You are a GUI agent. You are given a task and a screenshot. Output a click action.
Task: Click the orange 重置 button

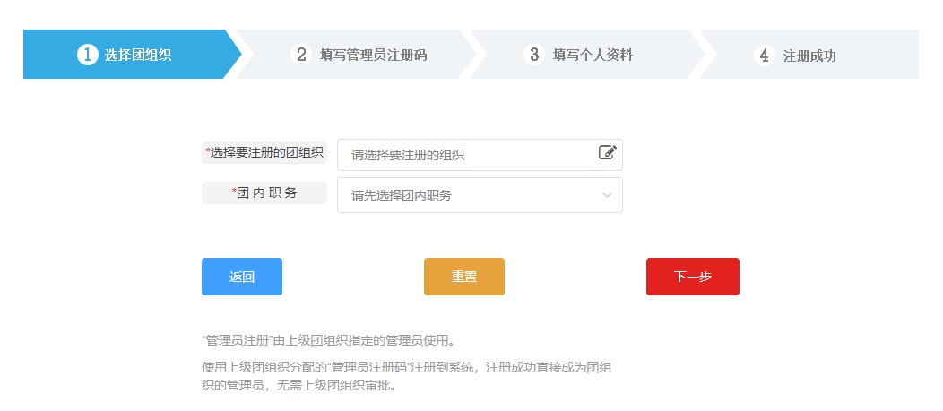coord(463,277)
